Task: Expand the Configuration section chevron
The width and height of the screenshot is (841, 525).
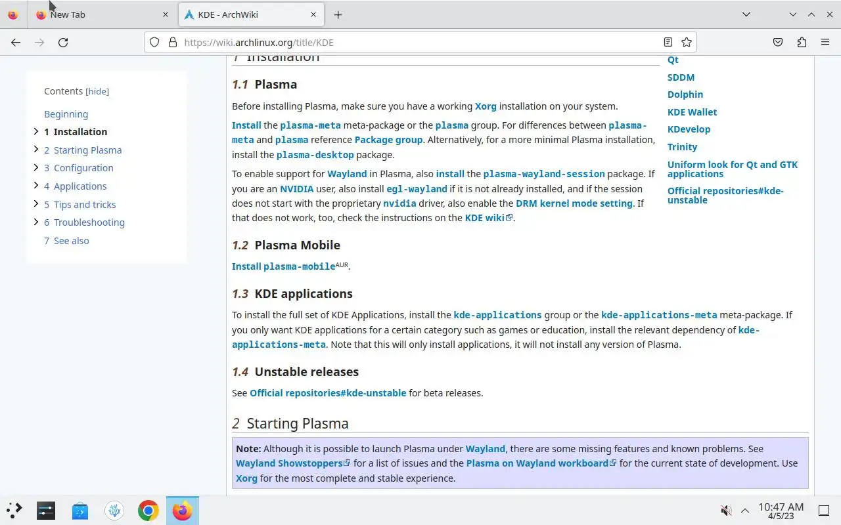Action: [36, 167]
